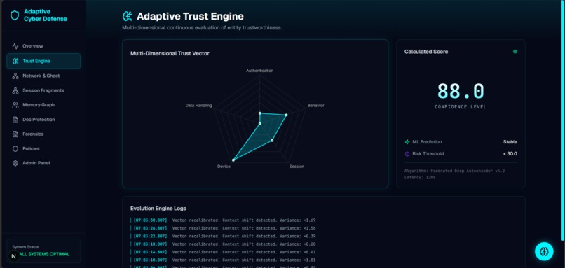Image resolution: width=565 pixels, height=268 pixels.
Task: Click the green status dot in Calculated Score
Action: [x=515, y=52]
